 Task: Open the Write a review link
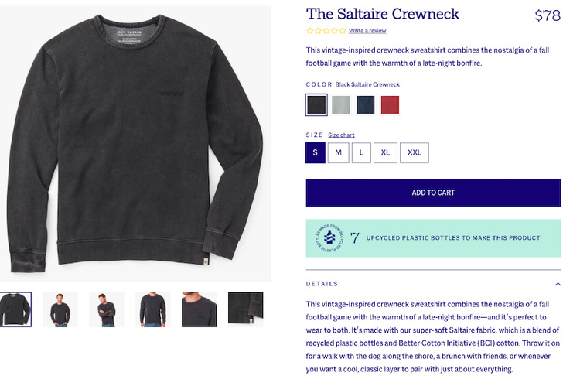[x=367, y=31]
